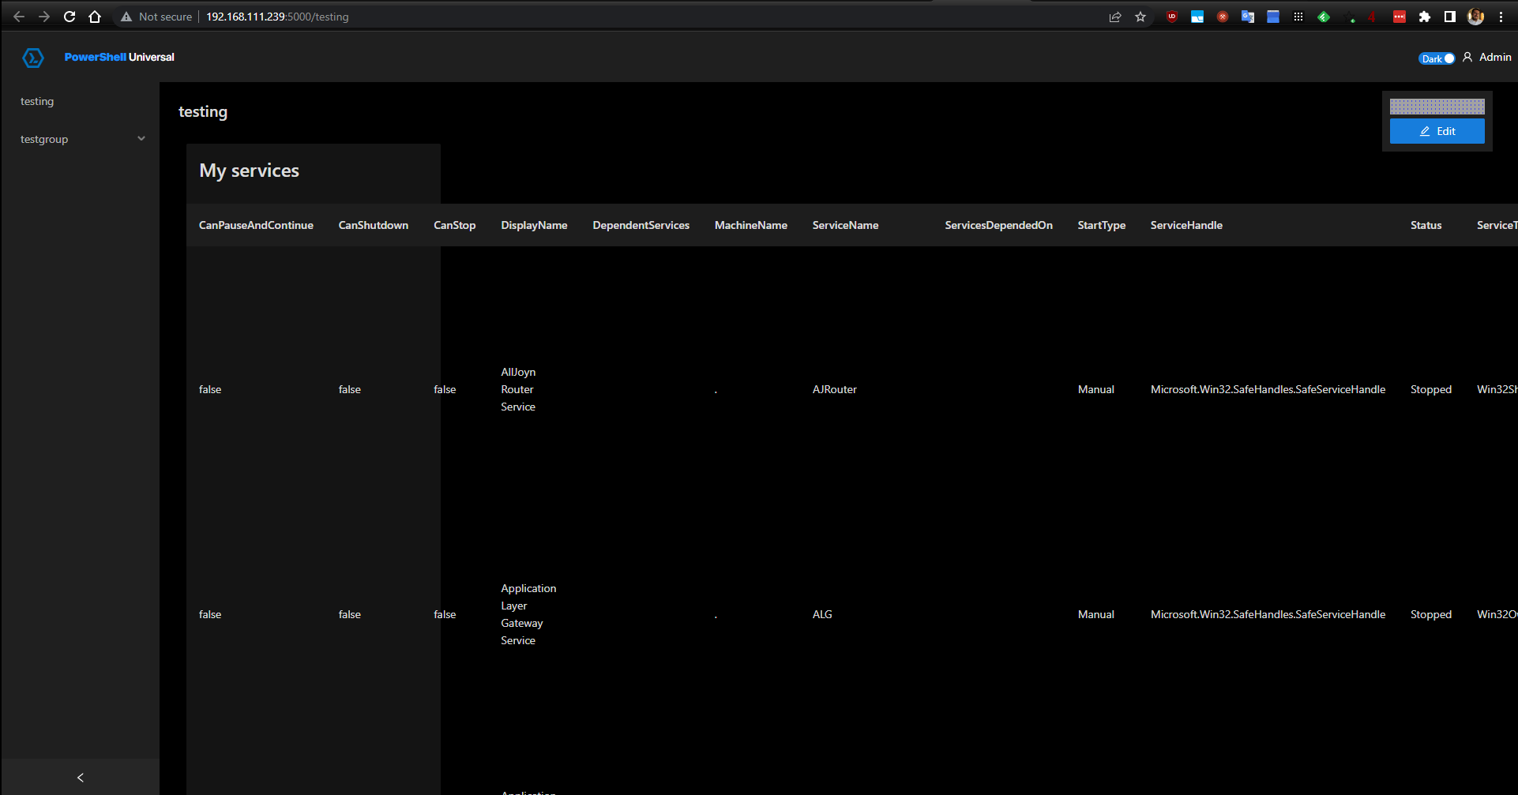Open the Chrome three-dot menu
This screenshot has height=795, width=1518.
tap(1501, 17)
